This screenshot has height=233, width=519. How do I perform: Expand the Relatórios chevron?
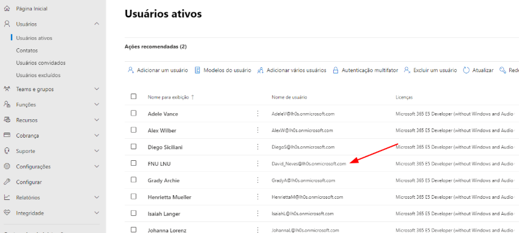coord(97,198)
